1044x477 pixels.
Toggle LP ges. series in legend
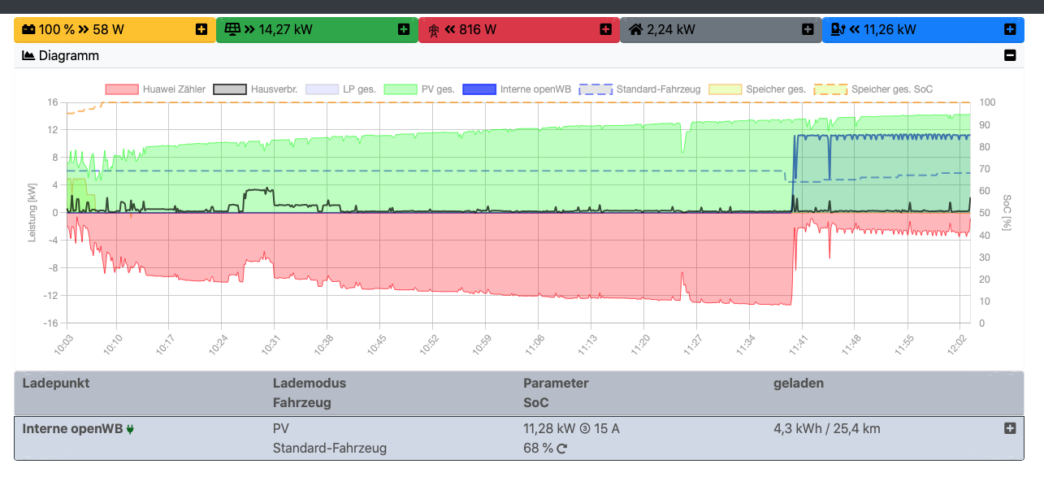340,89
